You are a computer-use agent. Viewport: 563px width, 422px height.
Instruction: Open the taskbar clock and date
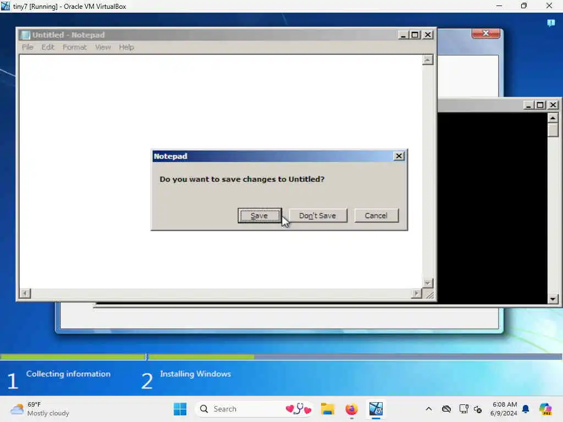(x=504, y=409)
